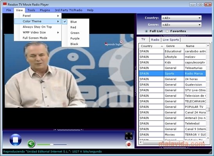Screen dimensions: 214x156
Task: Collapse the control panel via bottom grip handle
Action: pyautogui.click(x=68, y=130)
